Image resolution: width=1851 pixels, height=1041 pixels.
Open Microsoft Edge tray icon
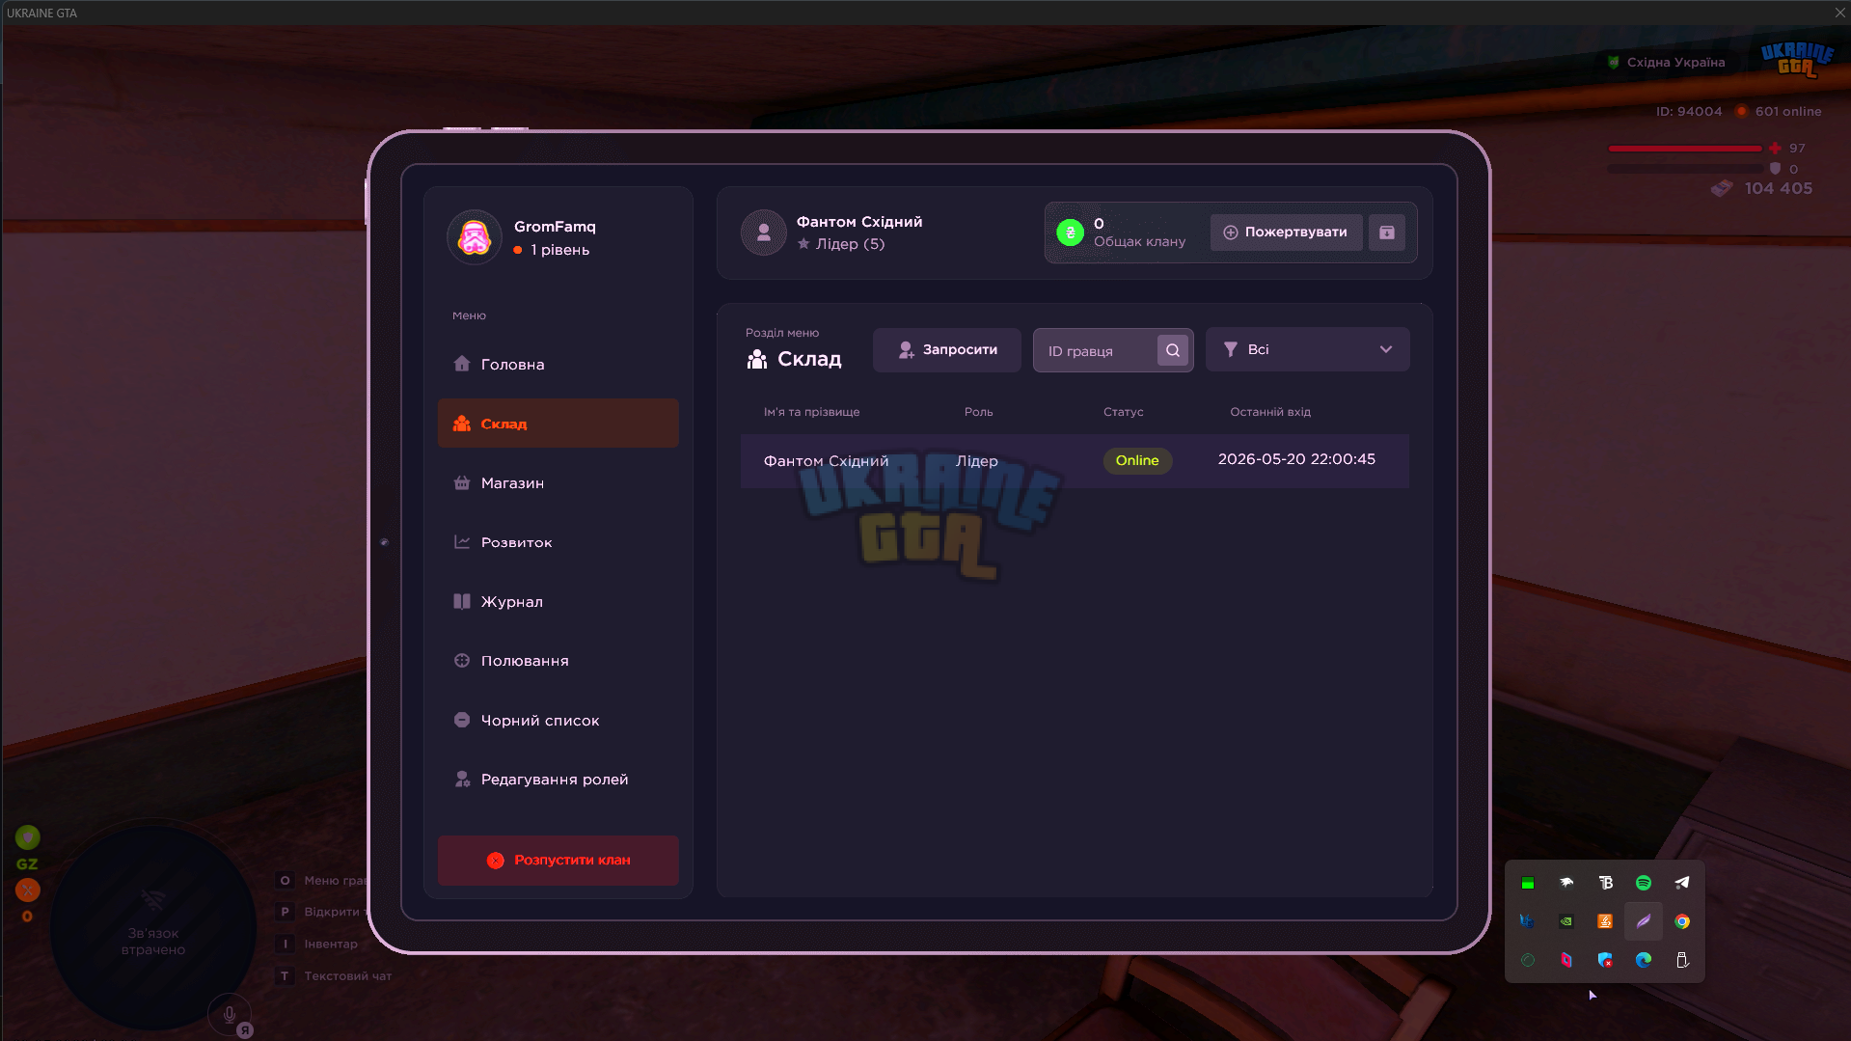(x=1644, y=960)
